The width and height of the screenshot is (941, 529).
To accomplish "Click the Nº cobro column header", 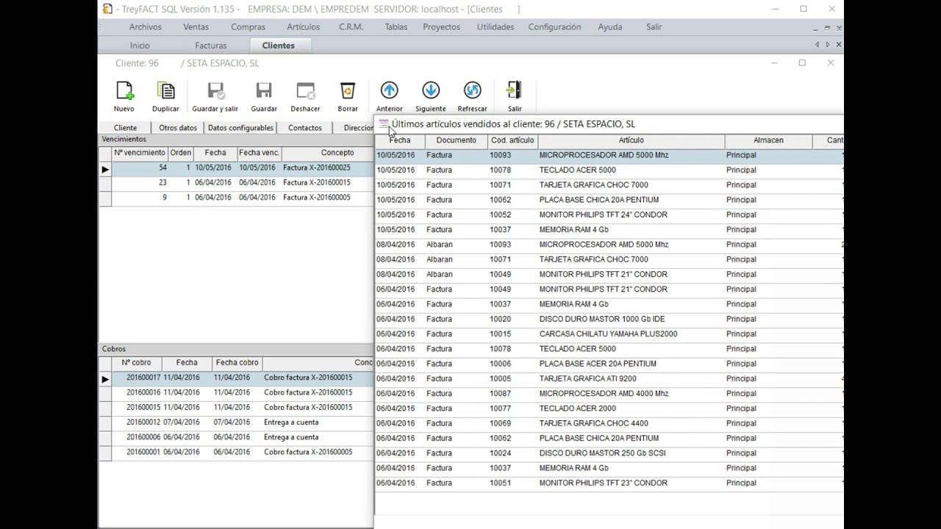I will tap(137, 363).
